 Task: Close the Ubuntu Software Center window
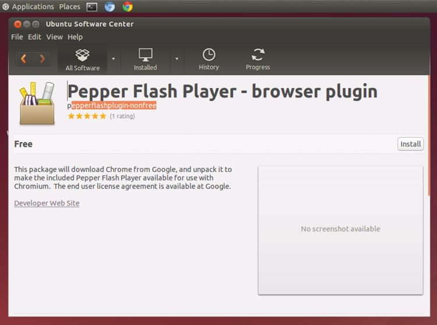pyautogui.click(x=18, y=25)
